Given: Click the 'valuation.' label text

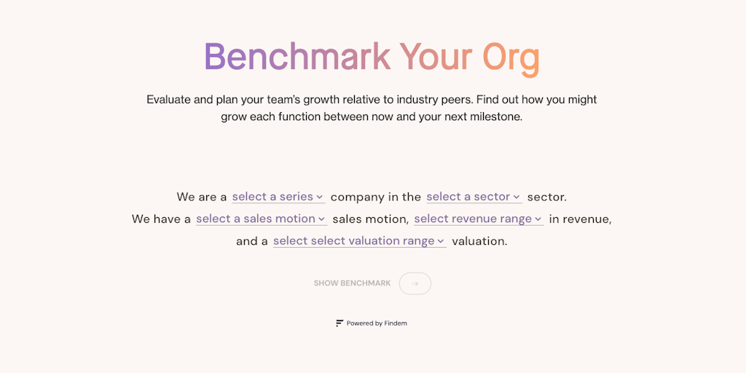Looking at the screenshot, I should tap(479, 240).
